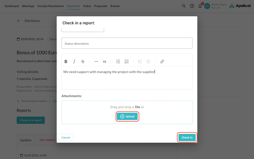This screenshot has width=254, height=159.
Task: Open the search icon in top bar
Action: 184,6
